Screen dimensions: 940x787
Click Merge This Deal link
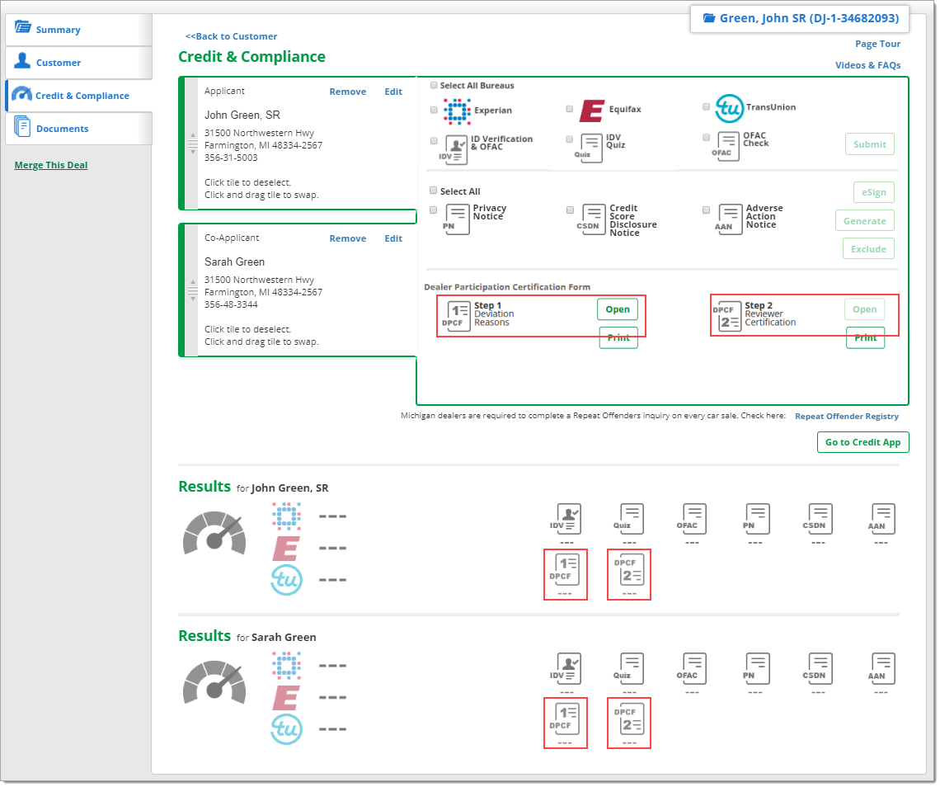click(x=51, y=165)
